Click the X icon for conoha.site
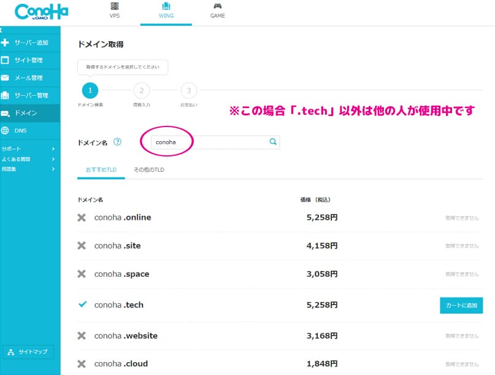The image size is (495, 375). tap(82, 245)
